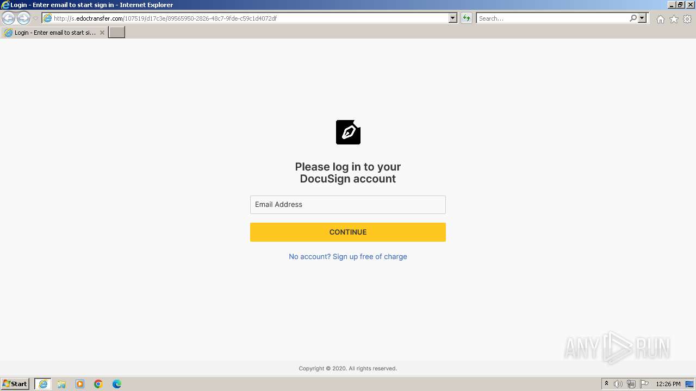Click the 'Copyright © 2020' footer text
The image size is (696, 391).
click(348, 369)
